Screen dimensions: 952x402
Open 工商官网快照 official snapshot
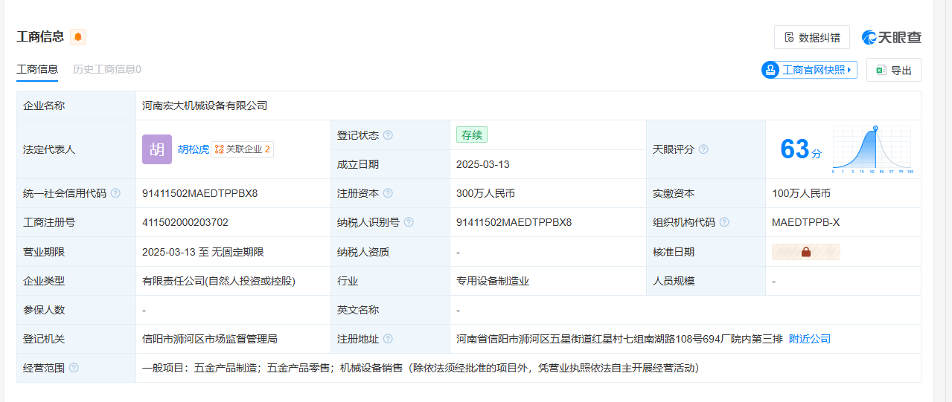point(809,70)
